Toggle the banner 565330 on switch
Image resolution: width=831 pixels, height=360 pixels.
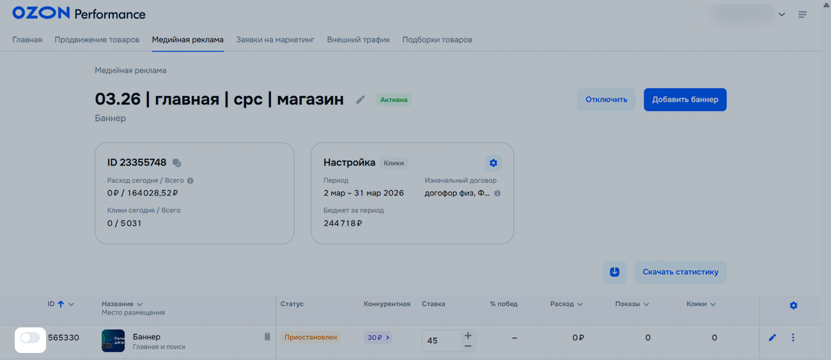30,338
